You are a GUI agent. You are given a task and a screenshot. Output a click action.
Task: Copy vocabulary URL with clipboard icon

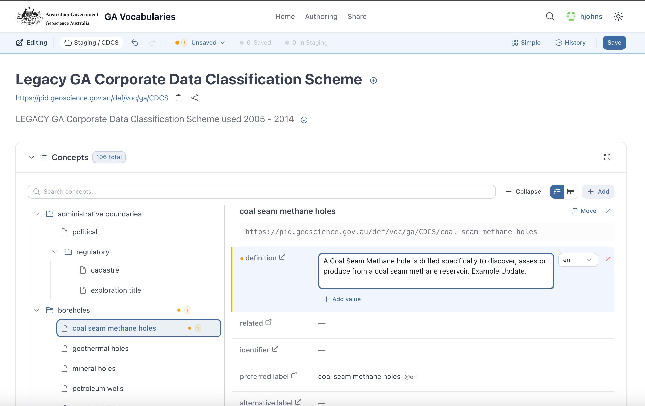coord(178,98)
